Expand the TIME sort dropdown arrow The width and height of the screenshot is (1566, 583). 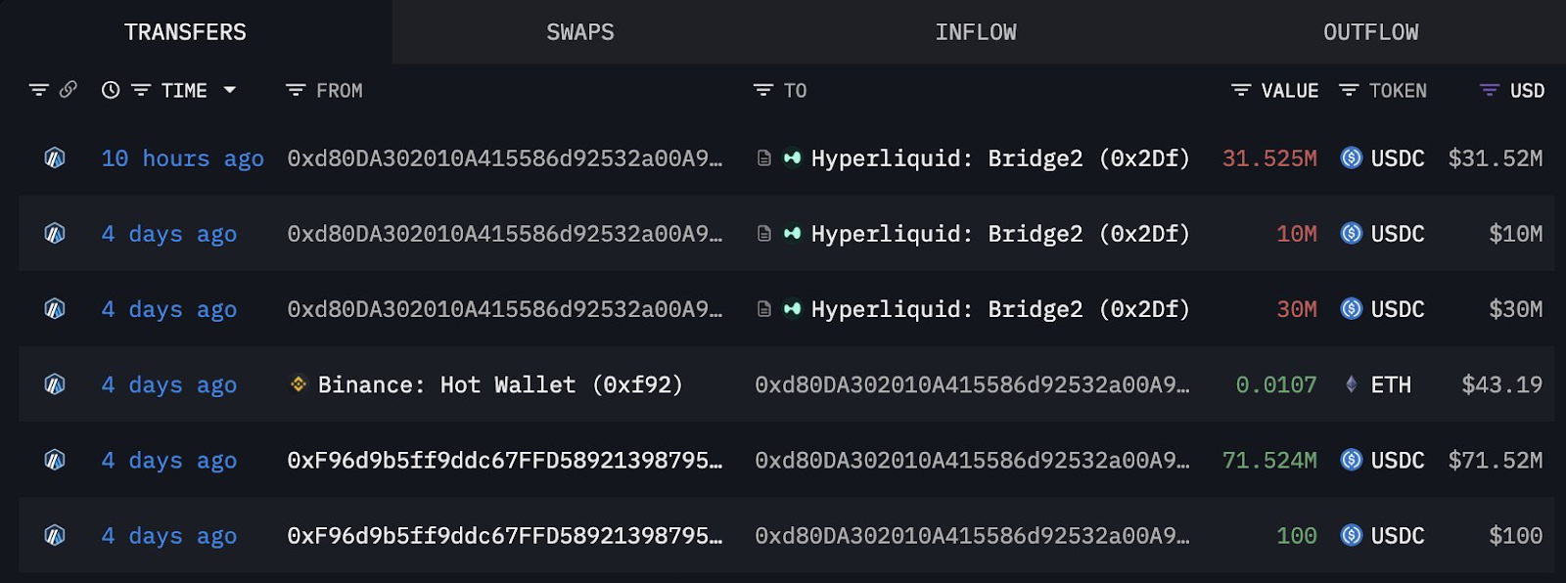(x=230, y=90)
